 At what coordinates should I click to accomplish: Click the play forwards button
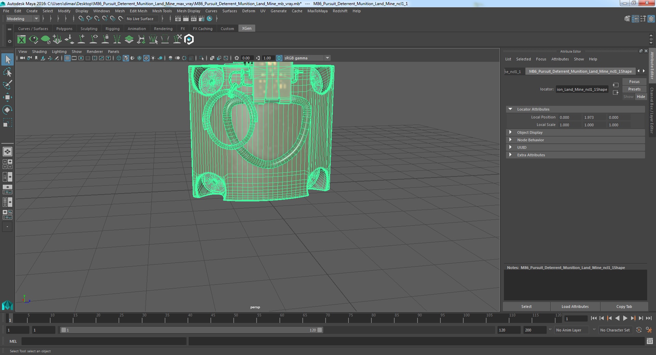[x=625, y=318]
